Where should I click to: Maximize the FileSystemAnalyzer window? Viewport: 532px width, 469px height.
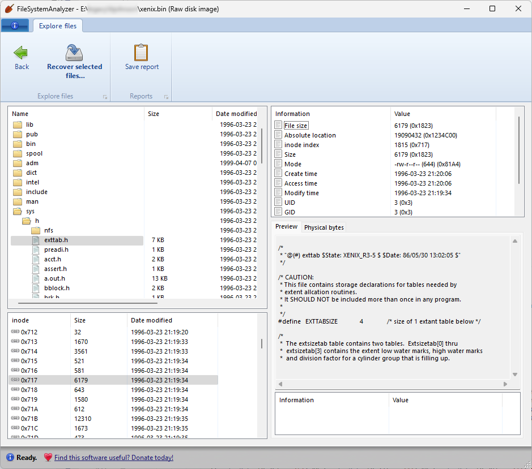[x=492, y=8]
